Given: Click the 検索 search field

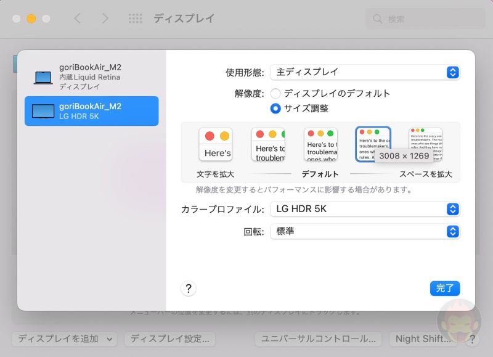Looking at the screenshot, I should click(425, 19).
